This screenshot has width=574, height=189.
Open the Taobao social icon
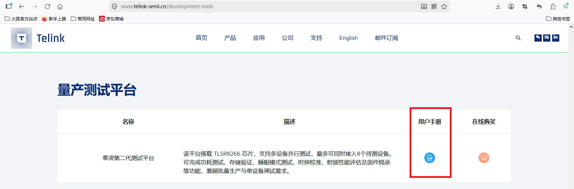pyautogui.click(x=547, y=38)
